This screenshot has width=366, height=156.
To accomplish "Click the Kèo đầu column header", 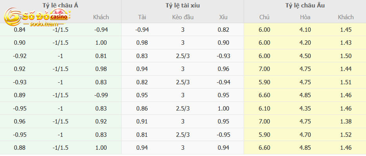I will tap(183, 17).
